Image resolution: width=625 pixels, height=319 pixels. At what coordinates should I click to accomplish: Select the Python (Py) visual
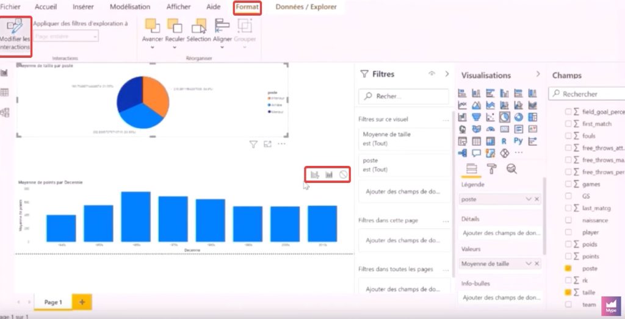click(518, 141)
